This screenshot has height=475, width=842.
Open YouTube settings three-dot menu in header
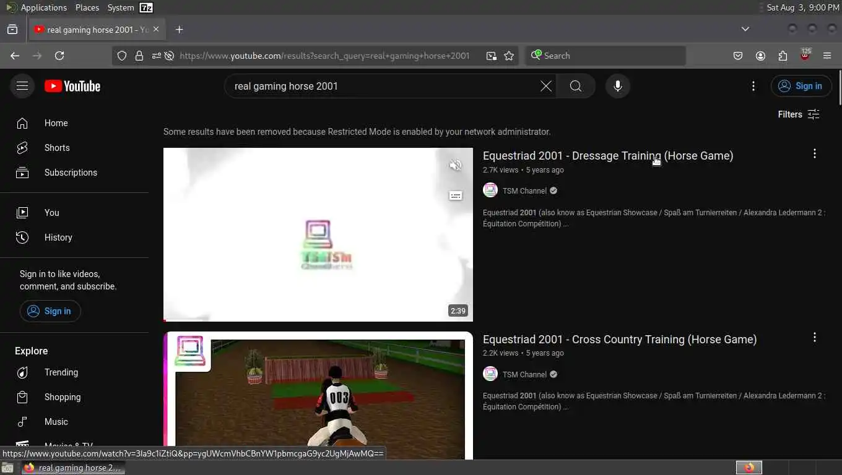(x=753, y=86)
